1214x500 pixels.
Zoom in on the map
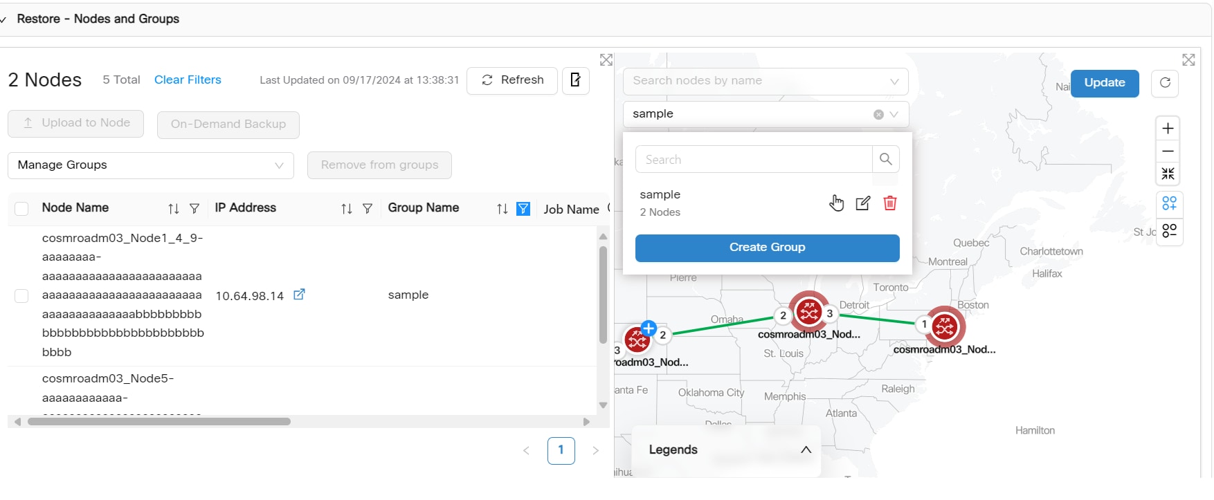tap(1168, 129)
